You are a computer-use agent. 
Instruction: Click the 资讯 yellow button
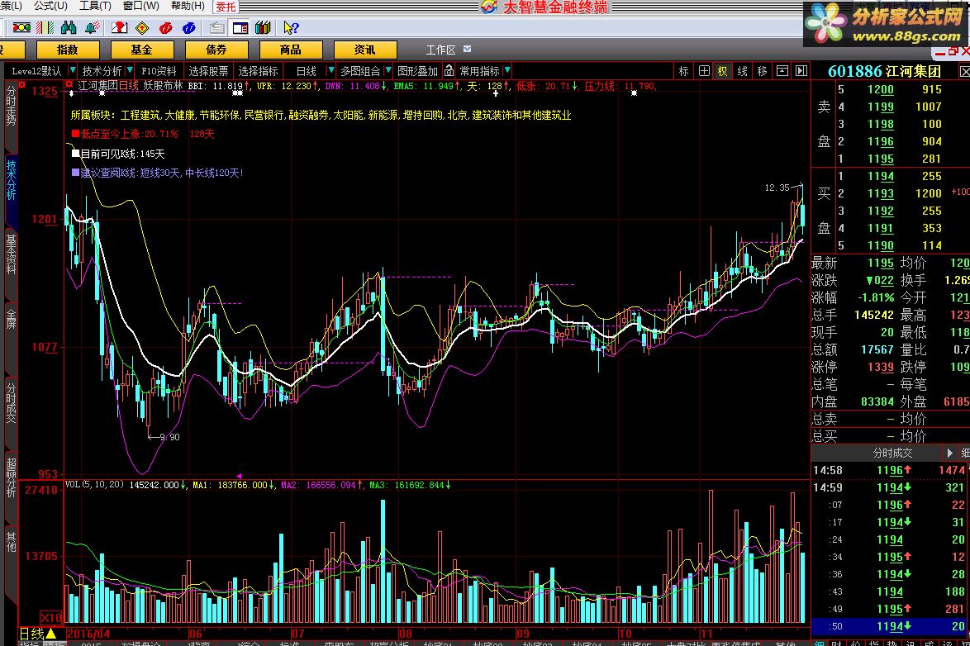[x=364, y=50]
